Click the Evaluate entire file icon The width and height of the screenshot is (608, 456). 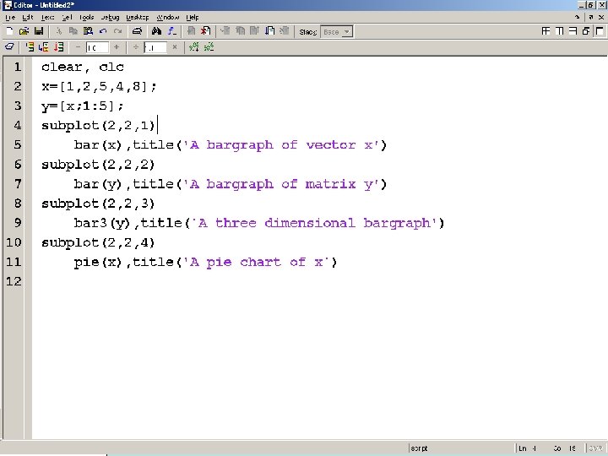point(58,47)
